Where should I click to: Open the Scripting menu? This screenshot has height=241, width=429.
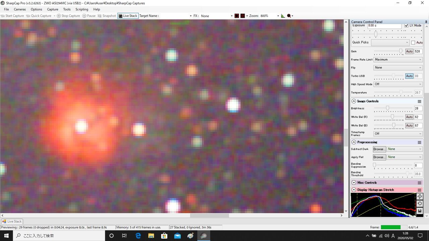pyautogui.click(x=82, y=9)
